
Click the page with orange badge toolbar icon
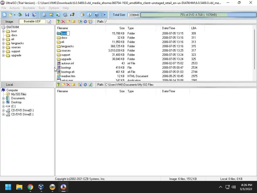coord(82,15)
